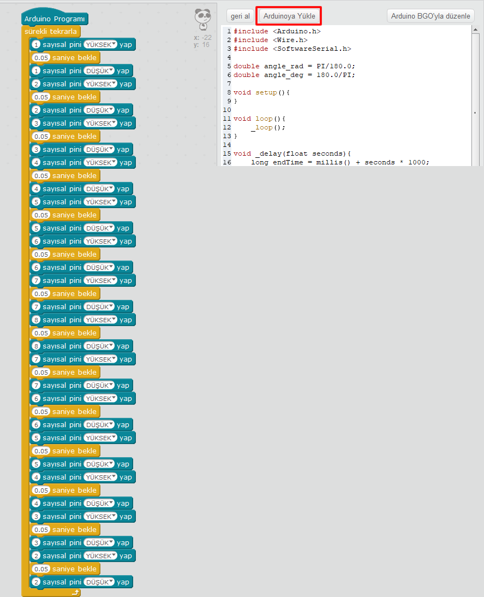Click code line 'void loop(){'
484x597 pixels.
pos(259,119)
